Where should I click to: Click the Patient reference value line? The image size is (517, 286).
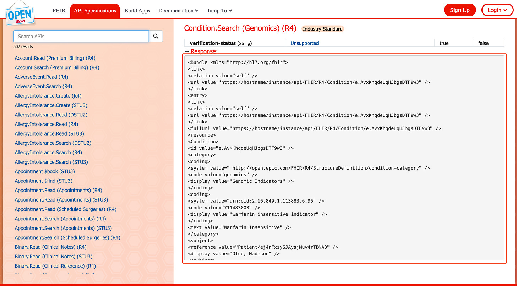[x=263, y=247]
